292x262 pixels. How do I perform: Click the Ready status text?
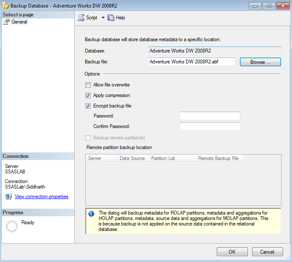click(28, 223)
